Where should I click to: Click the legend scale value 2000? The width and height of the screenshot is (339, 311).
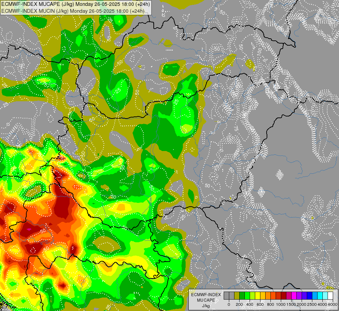click(302, 304)
